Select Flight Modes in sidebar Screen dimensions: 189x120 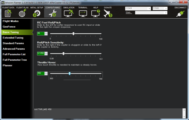11,21
